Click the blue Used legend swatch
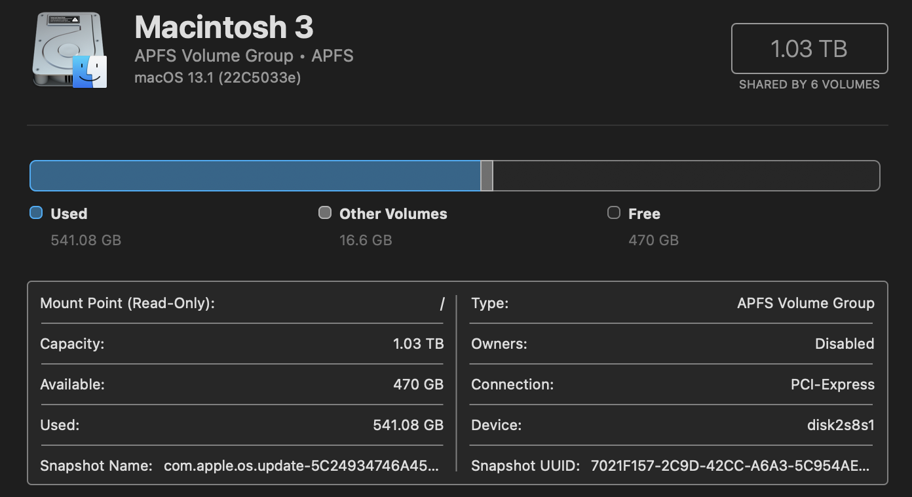 36,212
